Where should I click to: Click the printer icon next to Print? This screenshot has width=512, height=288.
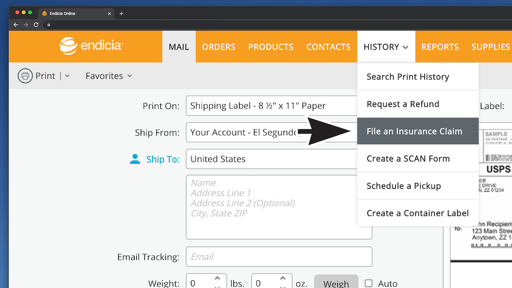pos(25,76)
